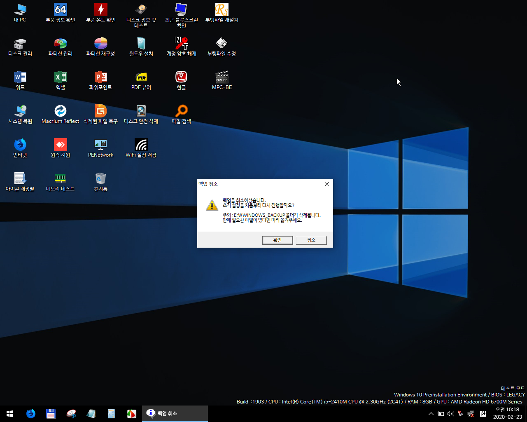Open Macrium Reflect icon

[x=60, y=115]
